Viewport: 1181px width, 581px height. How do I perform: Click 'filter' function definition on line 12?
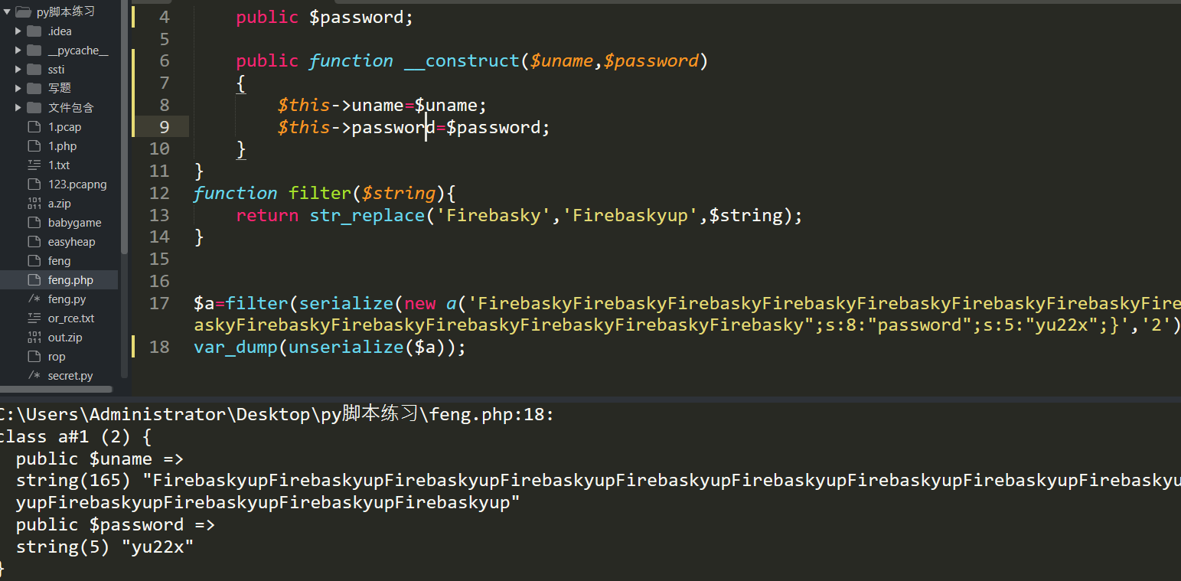(x=320, y=193)
